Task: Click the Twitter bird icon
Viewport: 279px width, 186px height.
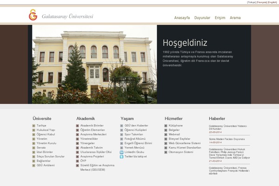Action: [121, 157]
